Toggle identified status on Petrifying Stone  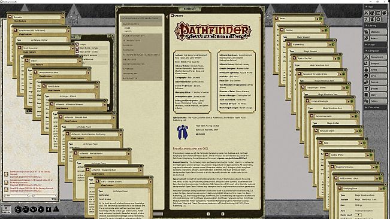385,188
